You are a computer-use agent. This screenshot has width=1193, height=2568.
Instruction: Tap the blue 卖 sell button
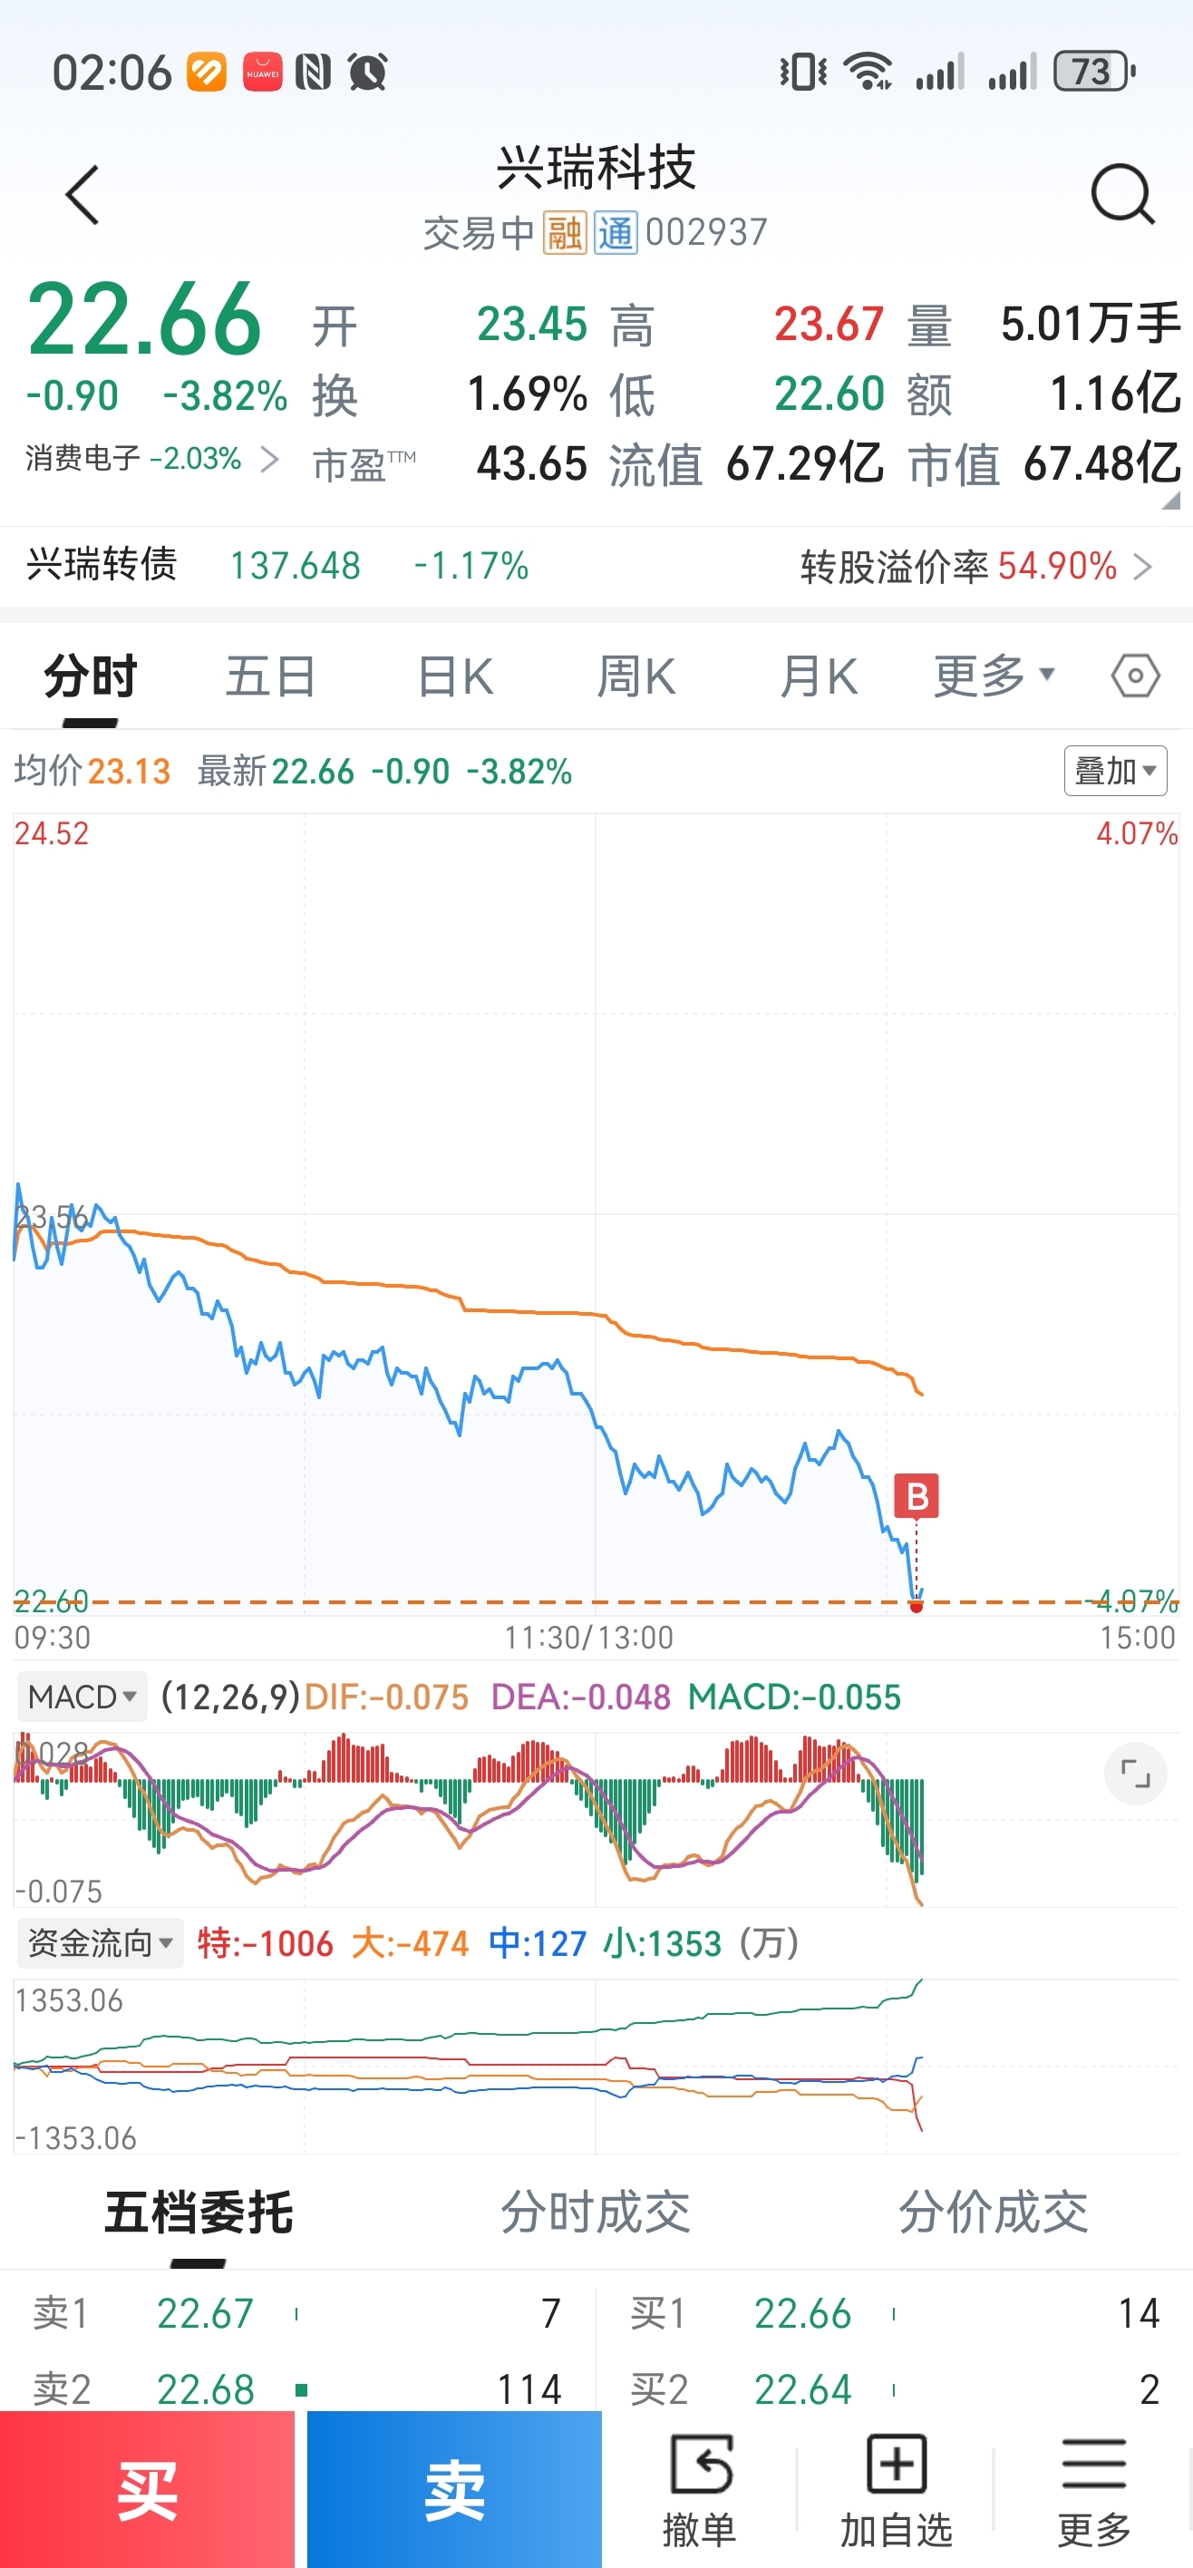[454, 2489]
